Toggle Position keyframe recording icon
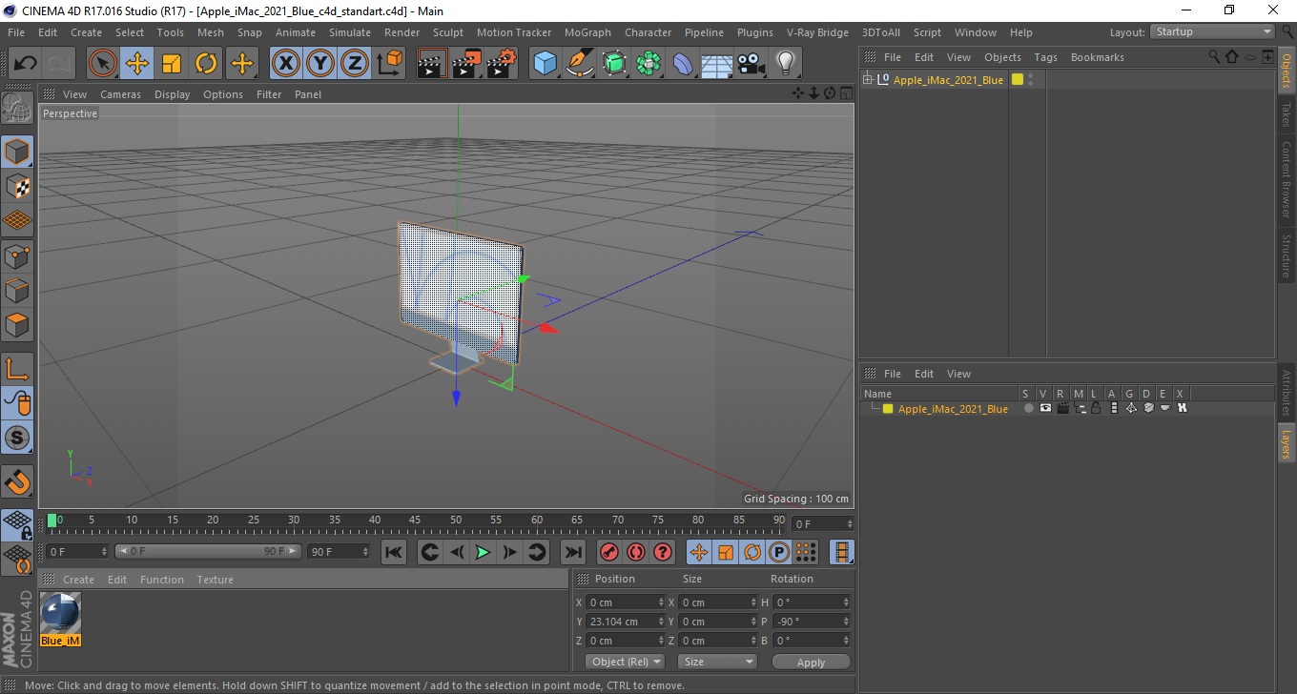 point(699,552)
